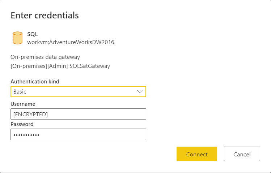Image resolution: width=271 pixels, height=173 pixels.
Task: Click the [On-premises][Admin] prefix text
Action: 39,66
